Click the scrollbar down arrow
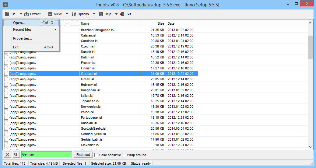Viewport: 316px width, 168px height. tap(310, 147)
